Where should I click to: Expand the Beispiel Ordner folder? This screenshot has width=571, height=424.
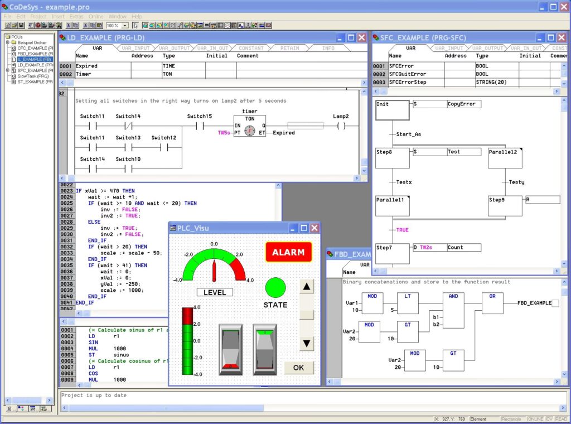coord(7,42)
